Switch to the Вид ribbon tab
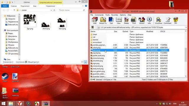Image resolution: width=189 pixels, height=106 pixels. (x=35, y=6)
